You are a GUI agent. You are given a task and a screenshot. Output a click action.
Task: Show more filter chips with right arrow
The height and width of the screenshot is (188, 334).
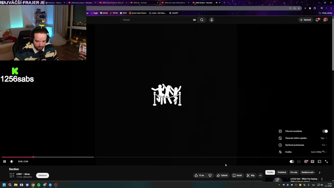click(319, 172)
